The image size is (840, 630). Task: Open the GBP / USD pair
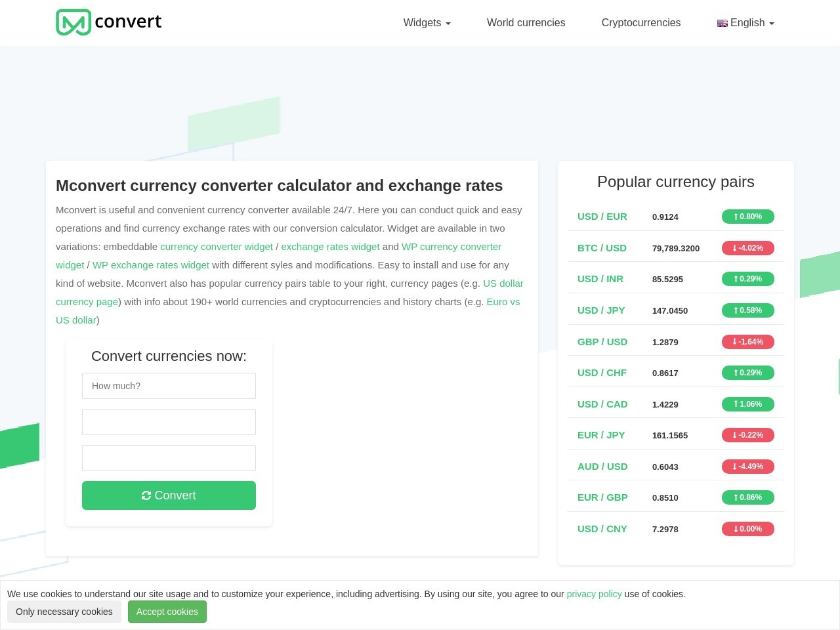[x=602, y=342]
